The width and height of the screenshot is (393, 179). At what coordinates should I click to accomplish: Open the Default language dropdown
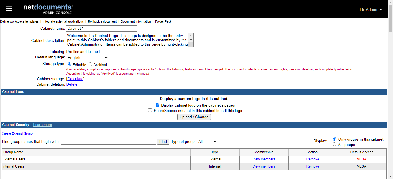pos(88,58)
